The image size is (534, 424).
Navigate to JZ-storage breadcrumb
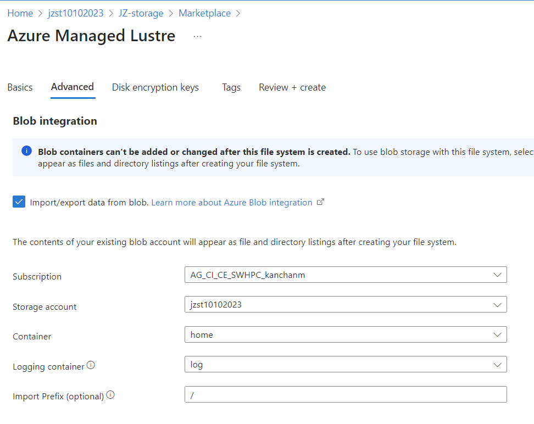[141, 13]
